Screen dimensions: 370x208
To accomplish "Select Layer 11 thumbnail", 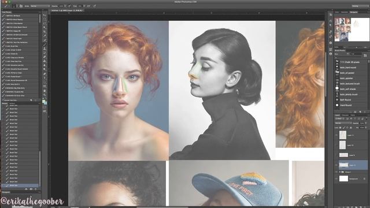I will coord(343,135).
